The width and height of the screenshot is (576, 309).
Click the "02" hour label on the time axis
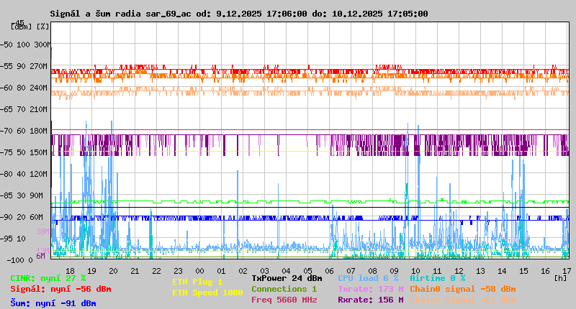(243, 271)
